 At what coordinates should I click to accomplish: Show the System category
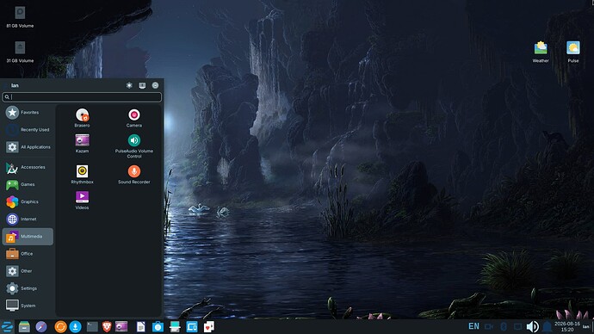click(28, 306)
